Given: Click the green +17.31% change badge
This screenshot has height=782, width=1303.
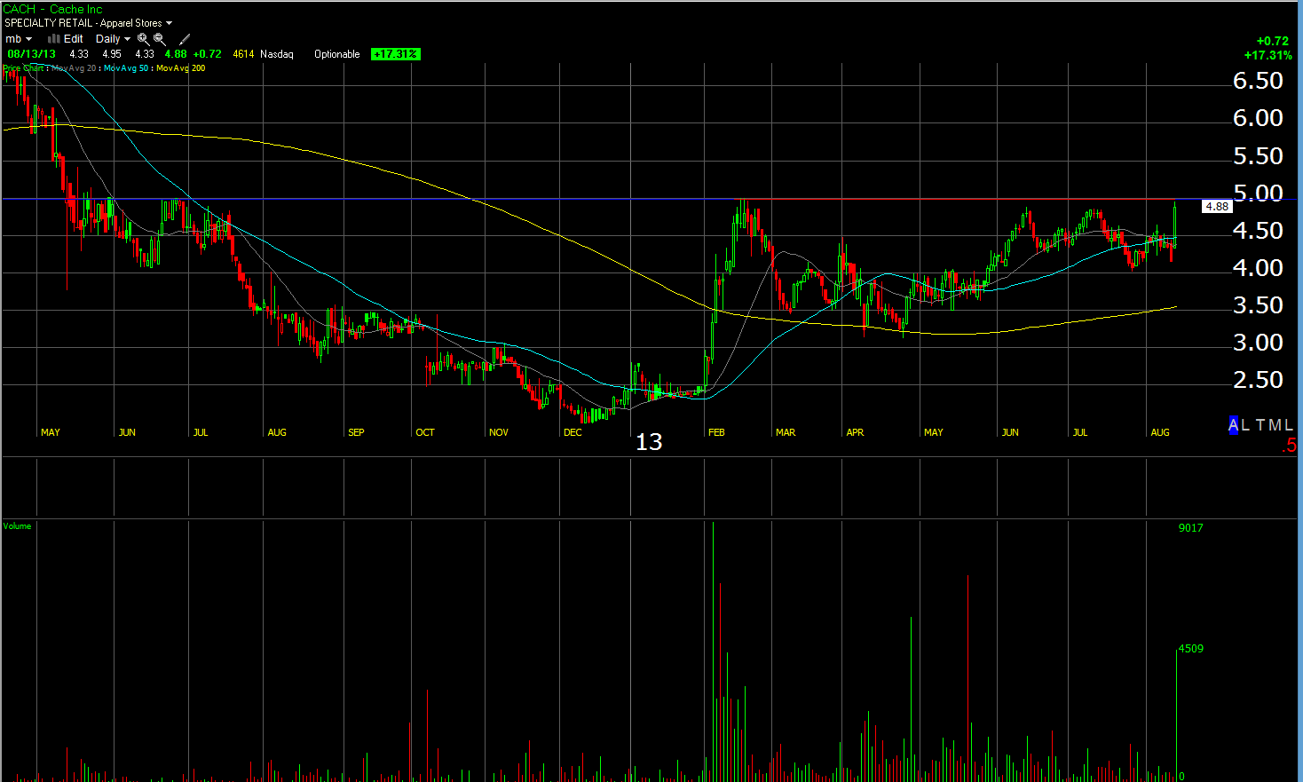Looking at the screenshot, I should [395, 54].
